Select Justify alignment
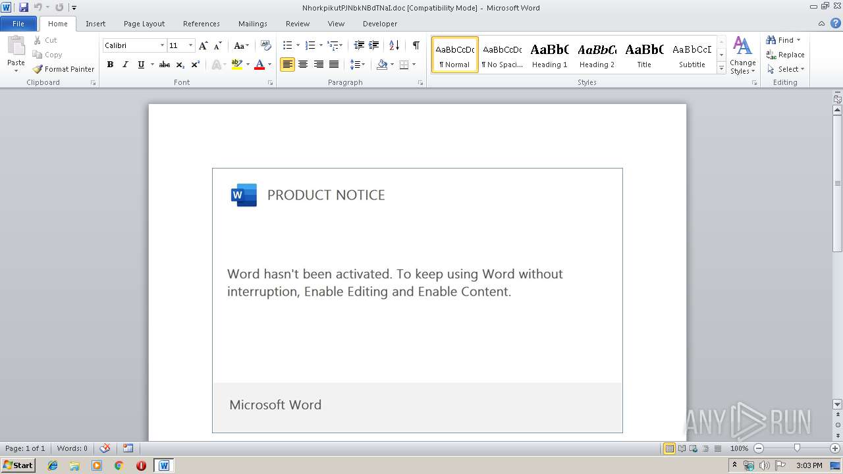 (334, 65)
